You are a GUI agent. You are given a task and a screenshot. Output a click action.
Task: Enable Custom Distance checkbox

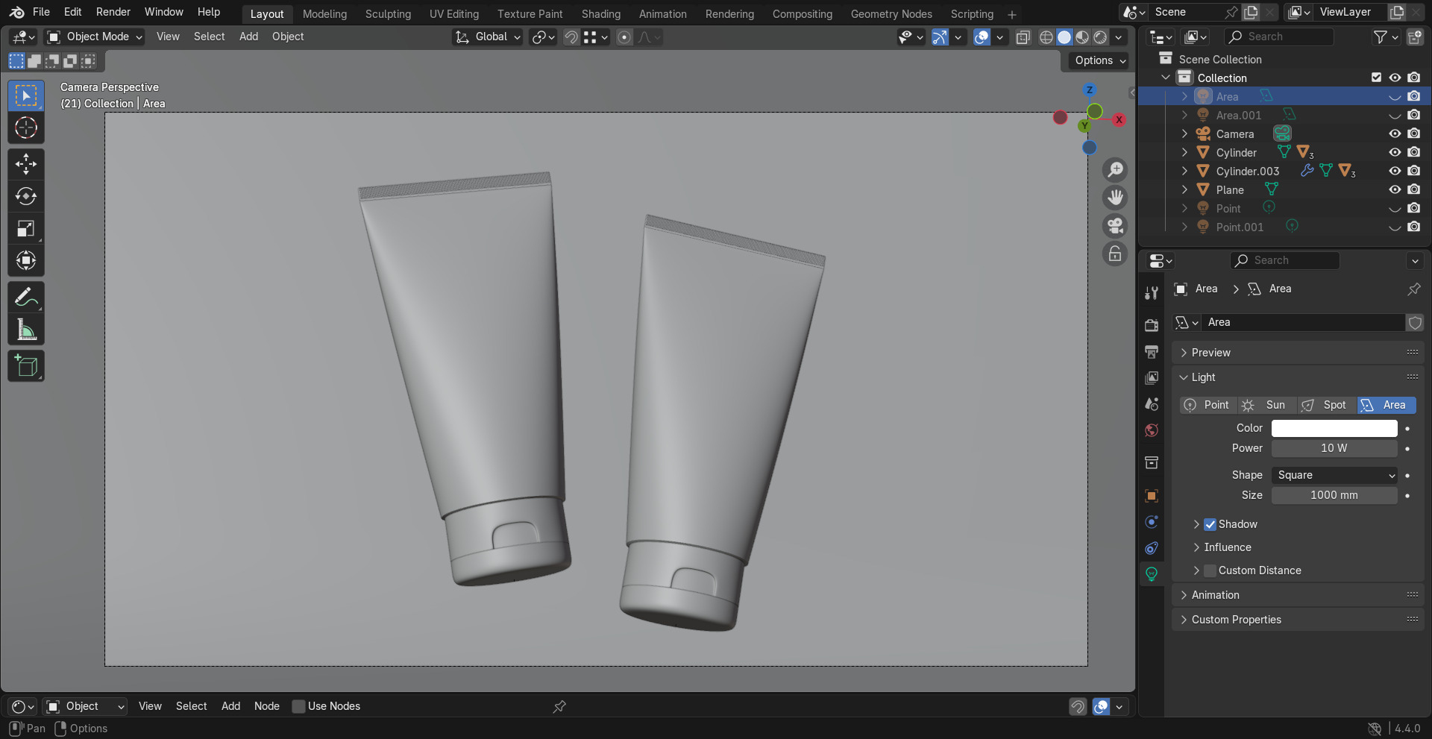1210,570
